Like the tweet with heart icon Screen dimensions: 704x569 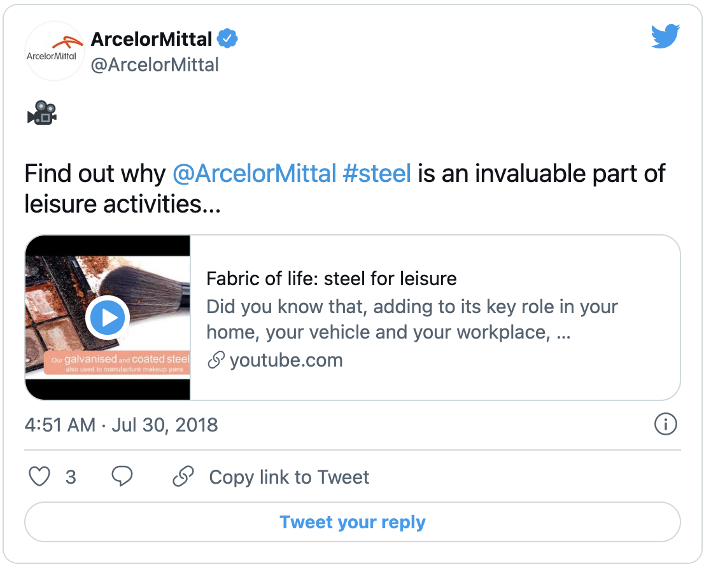40,477
